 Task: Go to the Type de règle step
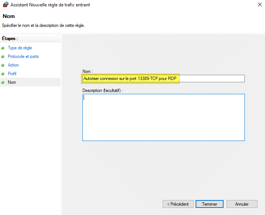tap(20, 48)
